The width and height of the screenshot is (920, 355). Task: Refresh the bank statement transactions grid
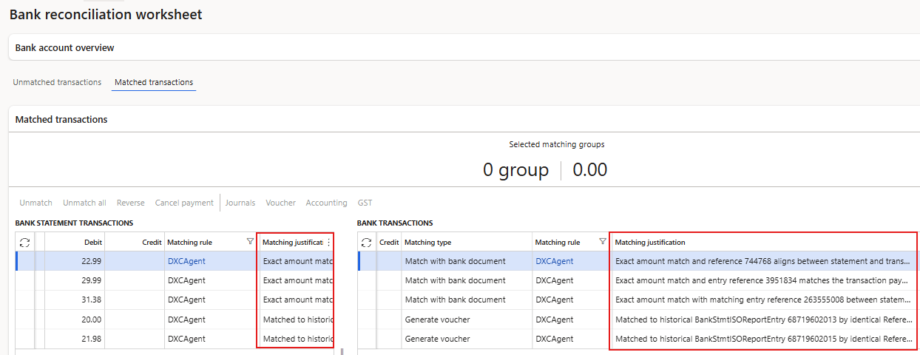coord(24,242)
